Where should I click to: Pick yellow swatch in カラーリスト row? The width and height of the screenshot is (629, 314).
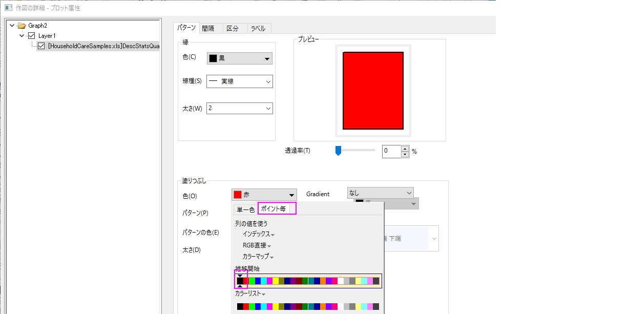[x=276, y=306]
